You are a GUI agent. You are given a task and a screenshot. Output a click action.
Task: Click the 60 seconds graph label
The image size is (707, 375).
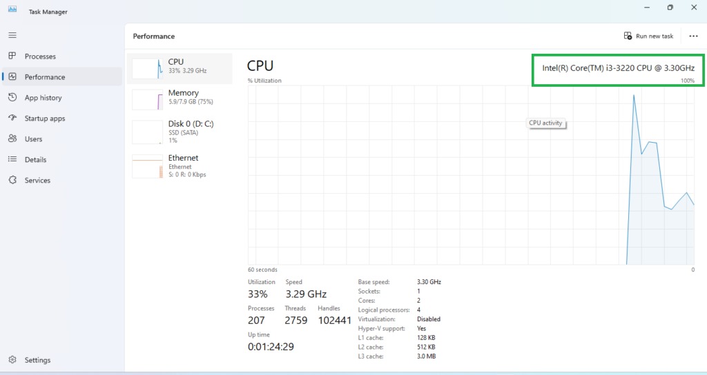point(262,270)
